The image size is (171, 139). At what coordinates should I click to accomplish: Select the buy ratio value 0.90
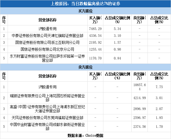117,49
